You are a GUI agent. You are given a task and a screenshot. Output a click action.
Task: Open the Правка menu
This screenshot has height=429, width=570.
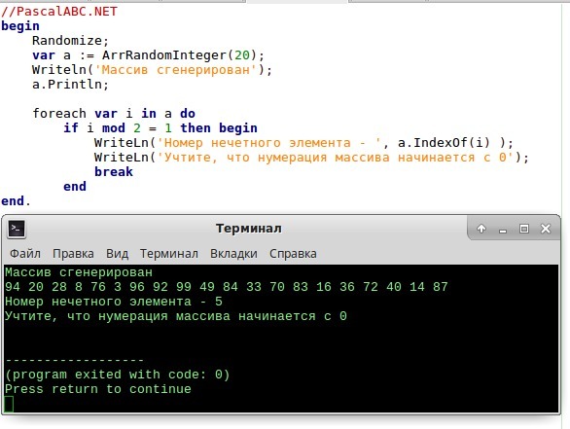point(73,253)
